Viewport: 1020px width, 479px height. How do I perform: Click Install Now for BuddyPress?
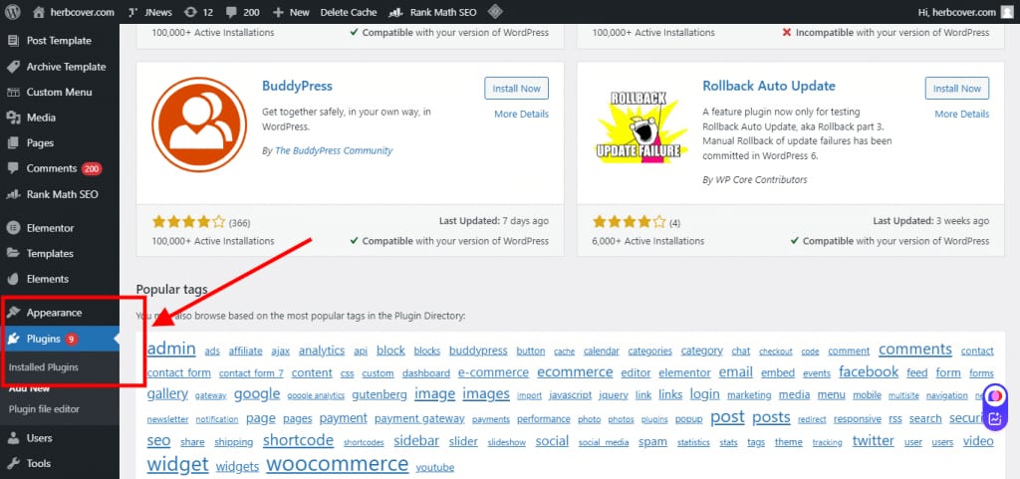tap(517, 89)
